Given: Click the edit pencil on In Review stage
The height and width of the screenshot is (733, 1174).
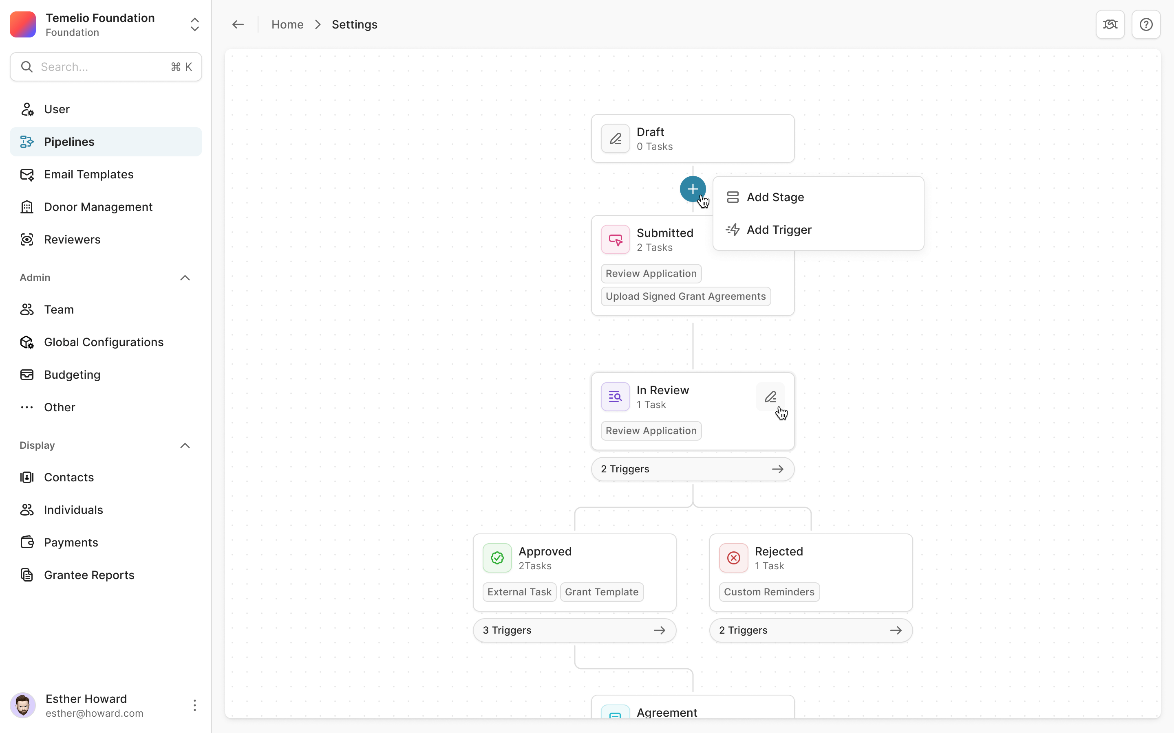Looking at the screenshot, I should coord(770,397).
